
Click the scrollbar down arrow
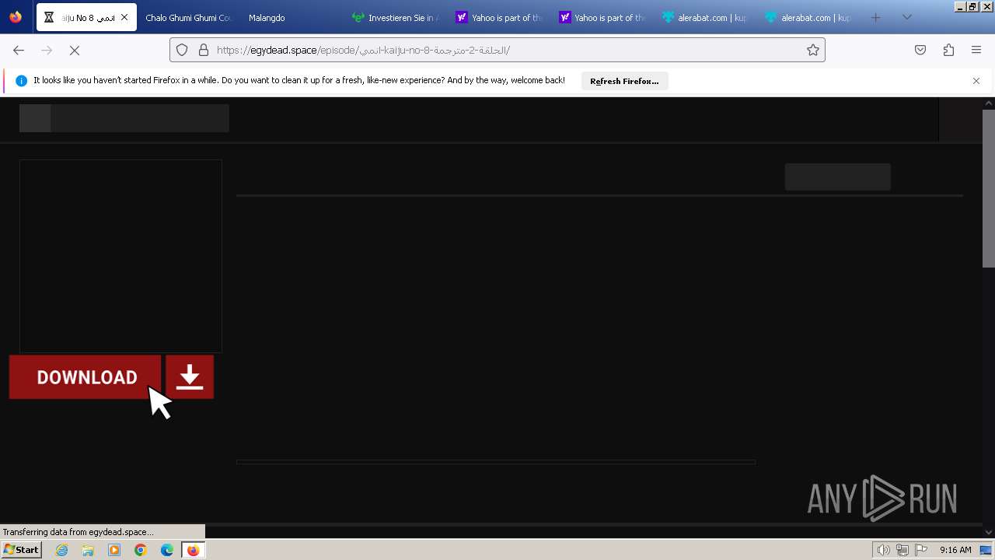click(989, 532)
